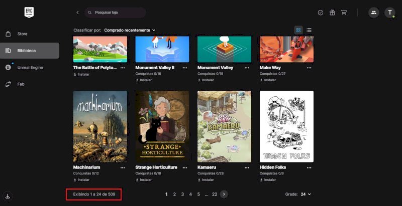
Task: Go to page 3
Action: 182,194
